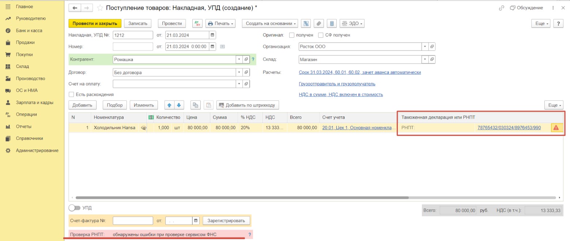This screenshot has width=570, height=241.
Task: Add document to favorites with star icon
Action: 99,8
